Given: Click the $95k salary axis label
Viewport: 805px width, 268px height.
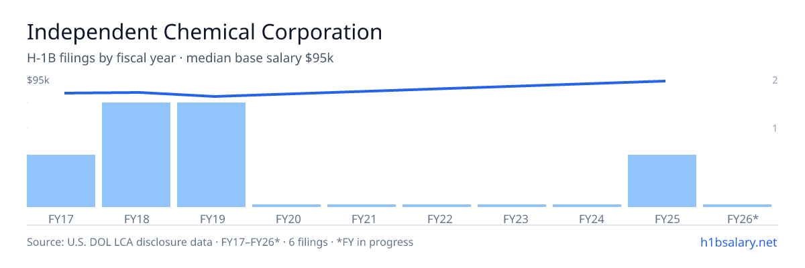Looking at the screenshot, I should [38, 80].
